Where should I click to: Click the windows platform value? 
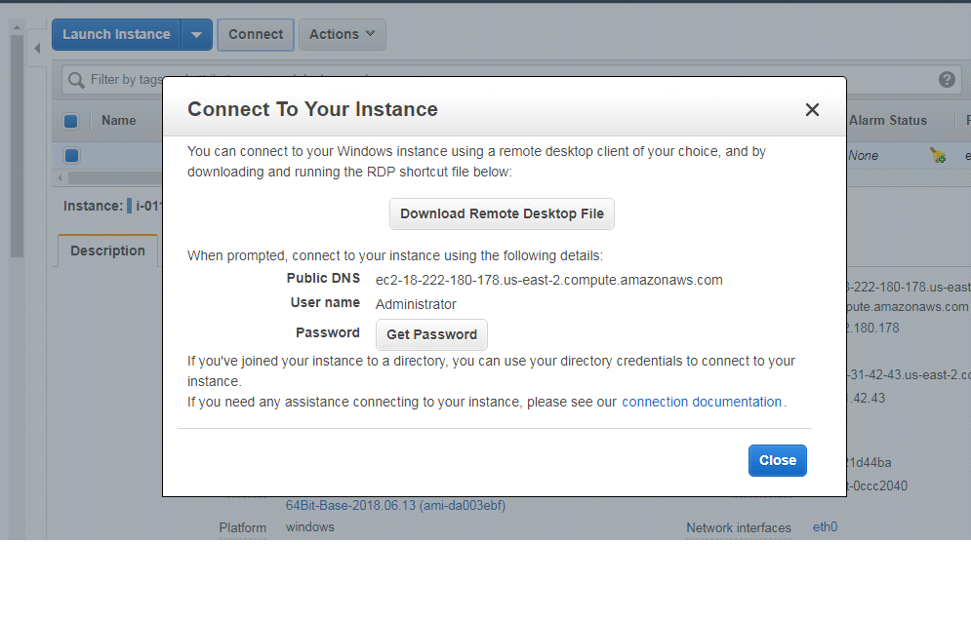[x=309, y=527]
